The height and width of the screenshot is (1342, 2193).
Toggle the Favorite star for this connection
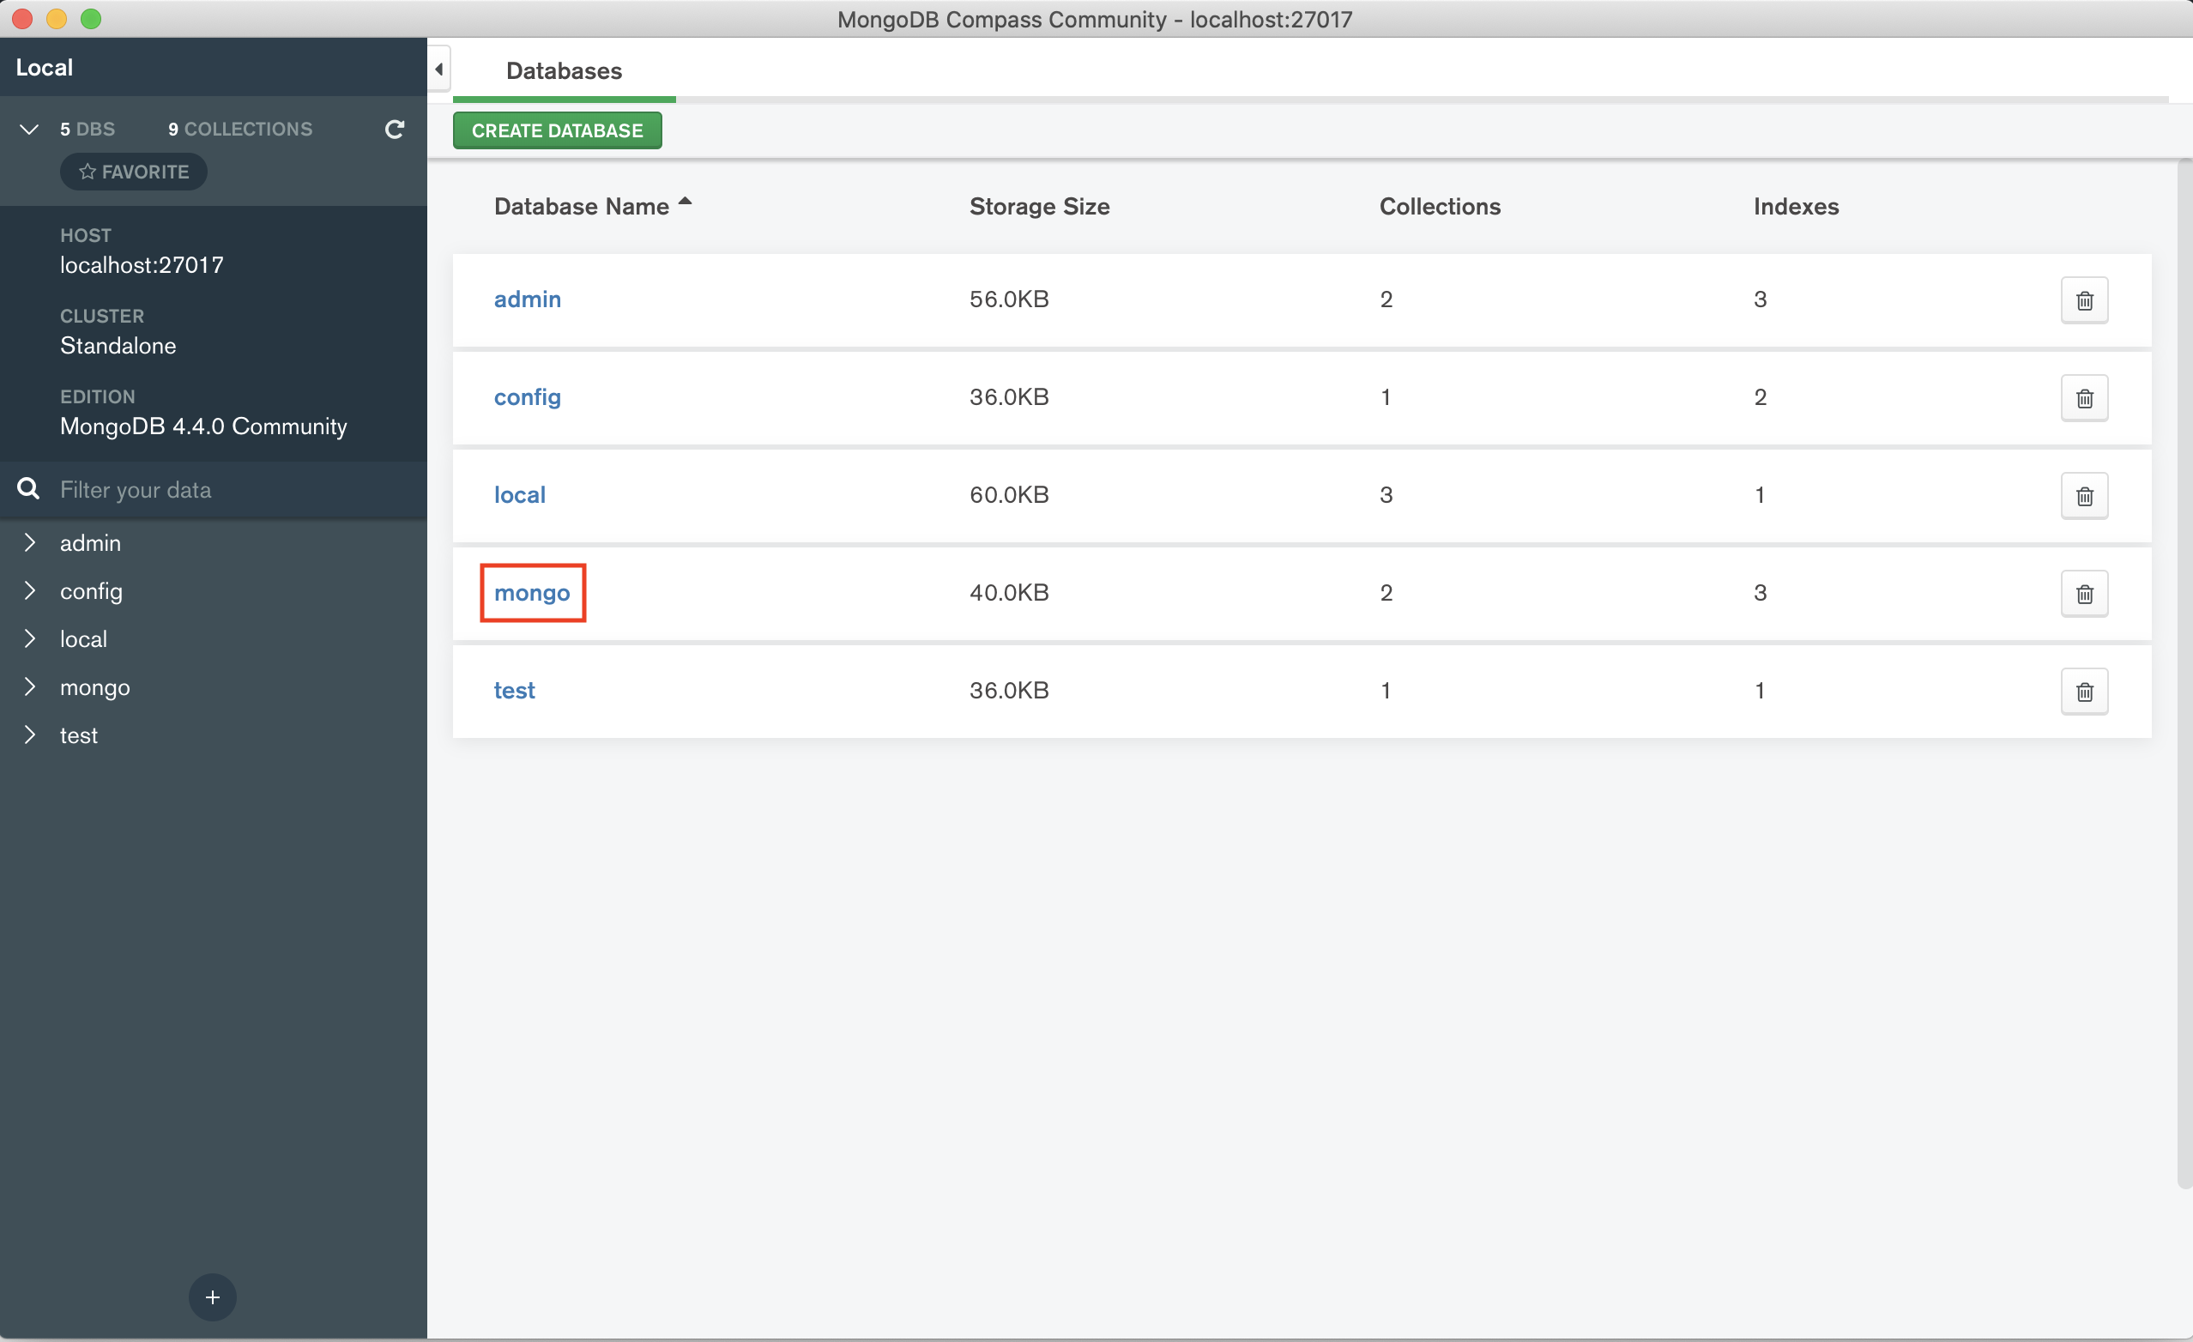coord(134,172)
